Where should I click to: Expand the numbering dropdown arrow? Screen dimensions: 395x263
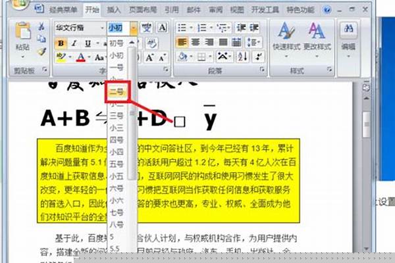[x=211, y=28]
